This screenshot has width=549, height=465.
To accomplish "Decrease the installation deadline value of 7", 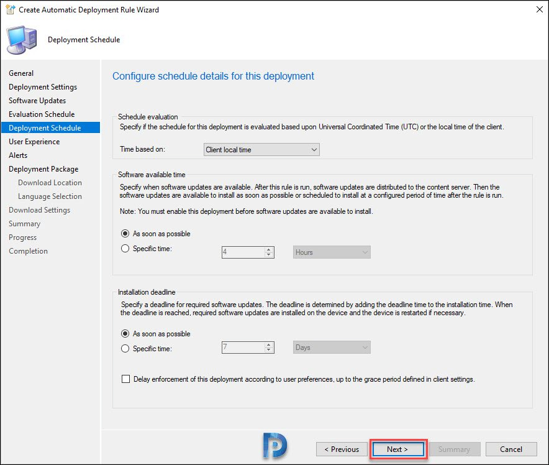I will (268, 350).
